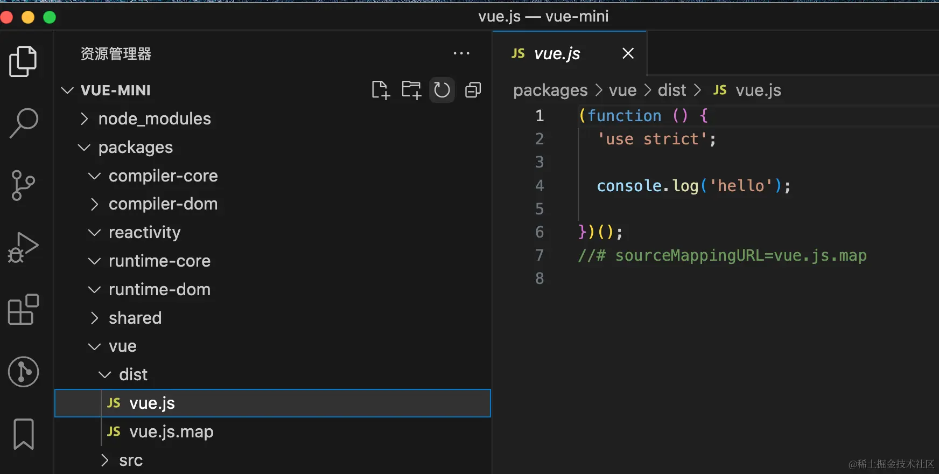This screenshot has width=939, height=474.
Task: Open the Git Graph activity bar icon
Action: click(x=24, y=372)
